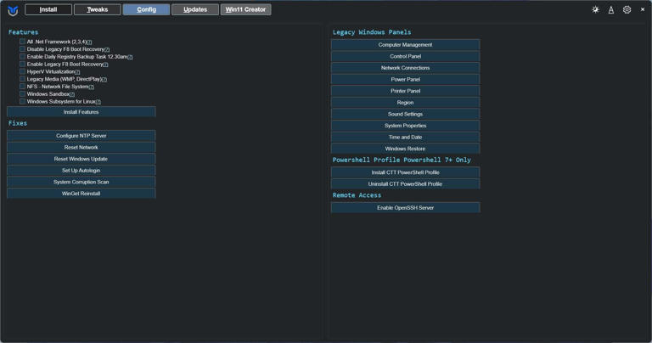Open help link for HyperV Virtualization

click(77, 72)
